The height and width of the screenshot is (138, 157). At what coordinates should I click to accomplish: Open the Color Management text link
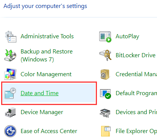46,74
